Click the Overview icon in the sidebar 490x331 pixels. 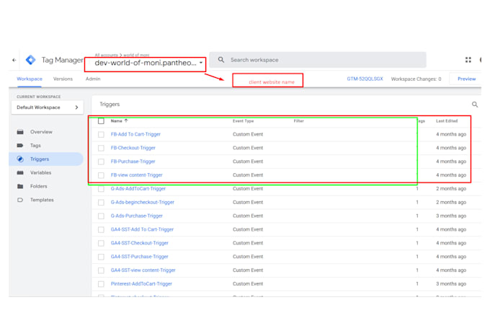[x=20, y=132]
